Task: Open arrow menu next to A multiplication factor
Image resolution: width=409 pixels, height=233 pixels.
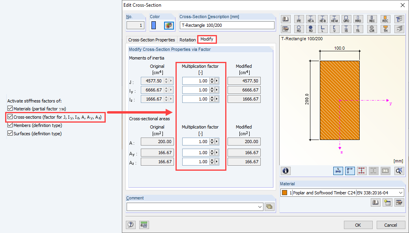Action: point(217,142)
